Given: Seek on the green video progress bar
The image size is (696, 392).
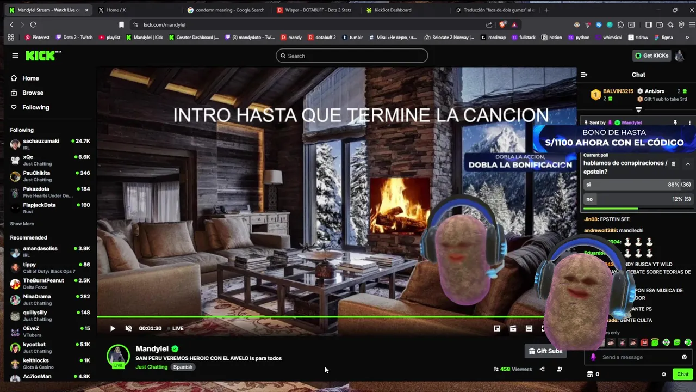Looking at the screenshot, I should (337, 316).
